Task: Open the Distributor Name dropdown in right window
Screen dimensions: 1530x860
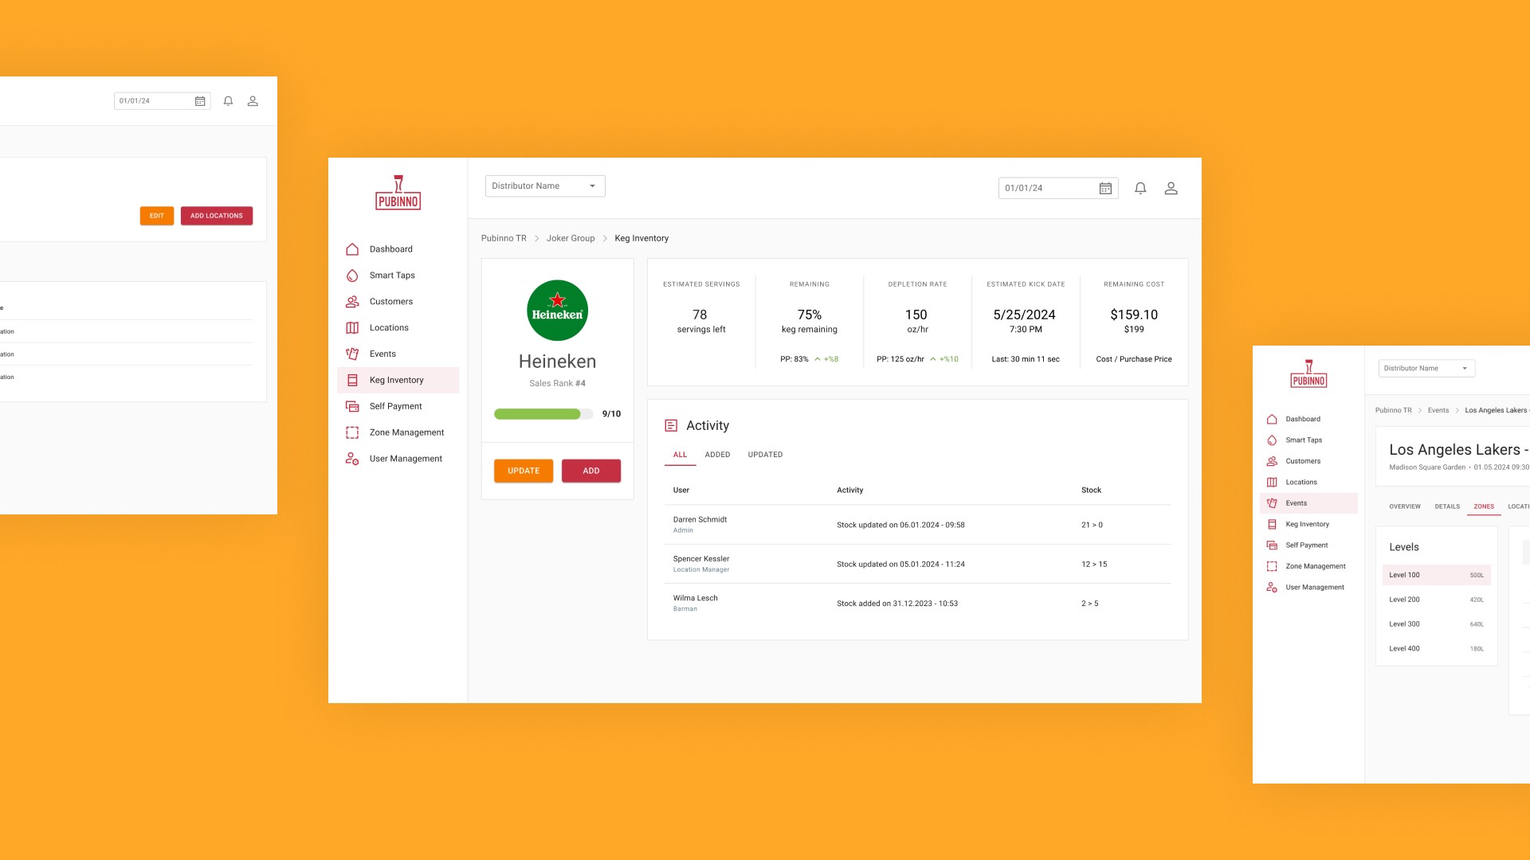Action: point(1426,368)
